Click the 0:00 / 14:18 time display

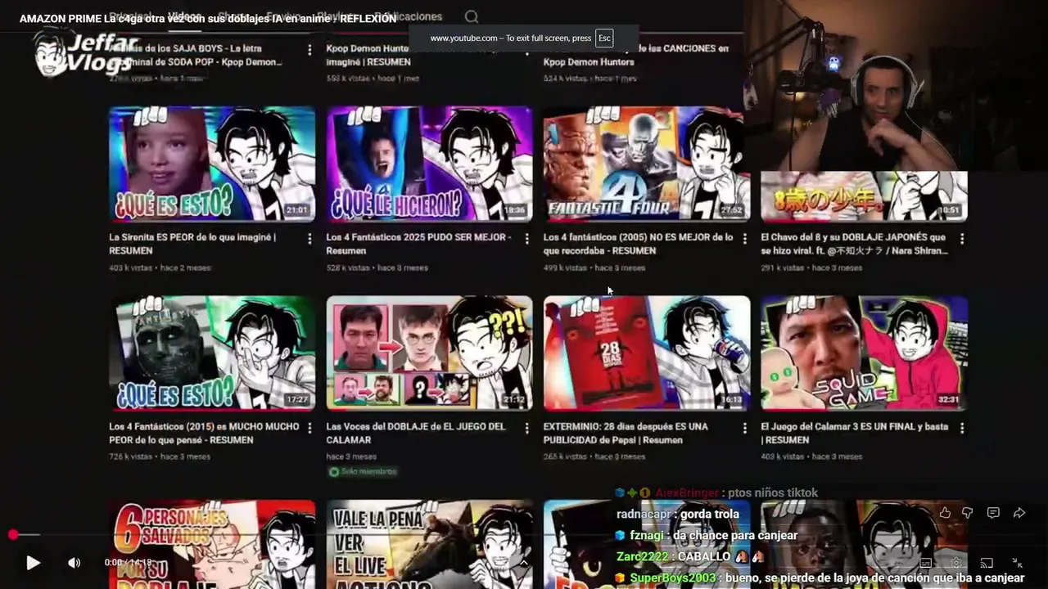click(x=128, y=563)
